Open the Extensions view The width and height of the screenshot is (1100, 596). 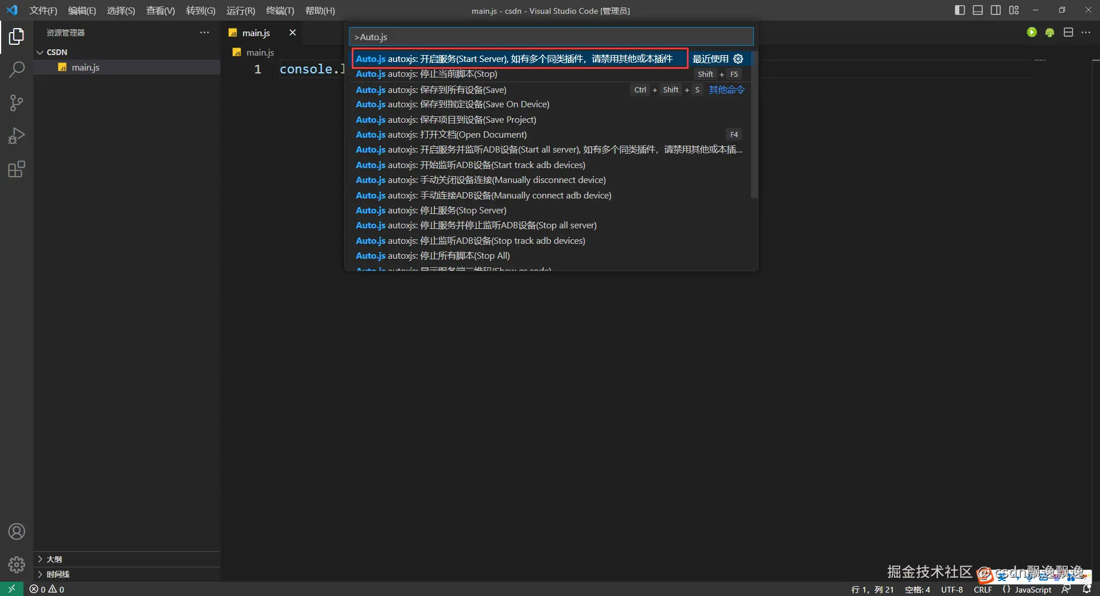[17, 169]
